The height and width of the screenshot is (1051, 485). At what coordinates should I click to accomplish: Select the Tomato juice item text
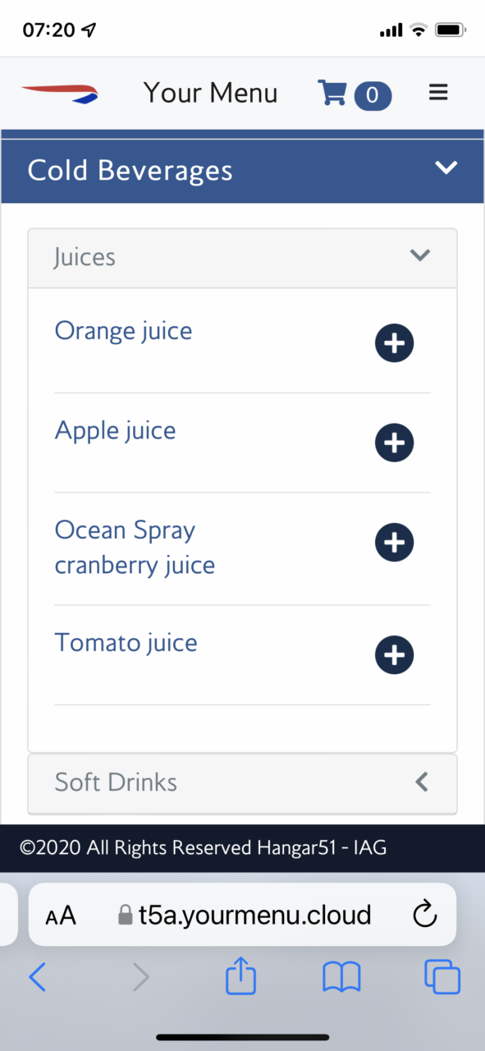point(126,642)
